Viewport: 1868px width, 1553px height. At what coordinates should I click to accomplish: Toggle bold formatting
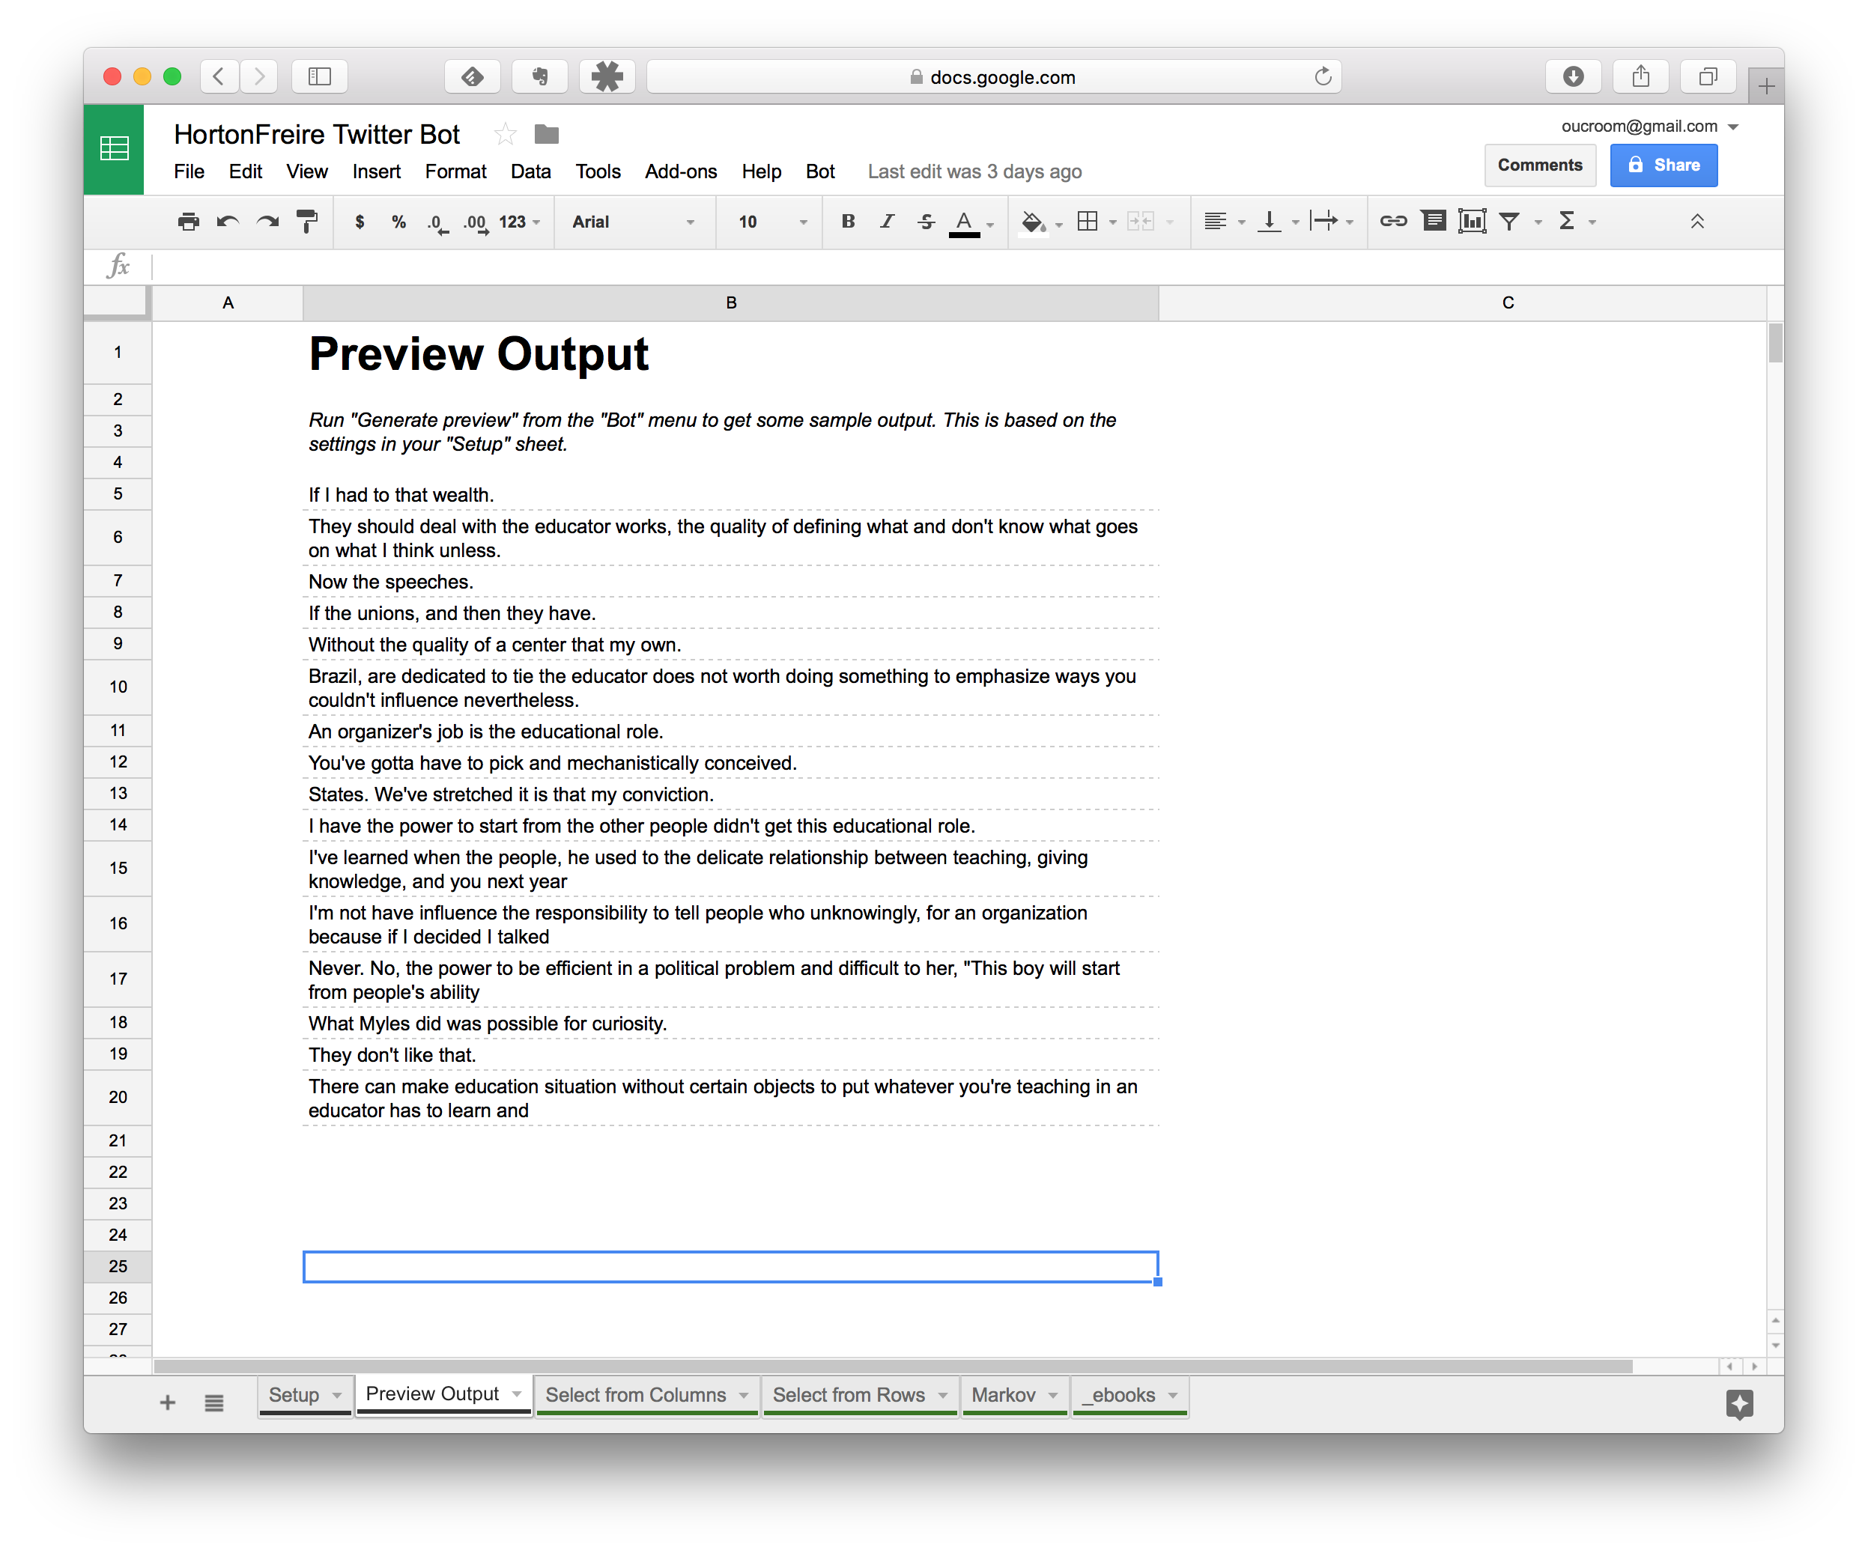849,222
